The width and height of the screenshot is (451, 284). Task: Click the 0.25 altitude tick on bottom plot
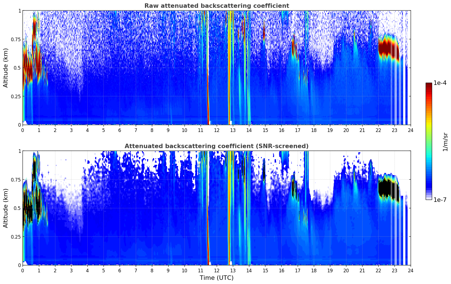coord(16,237)
